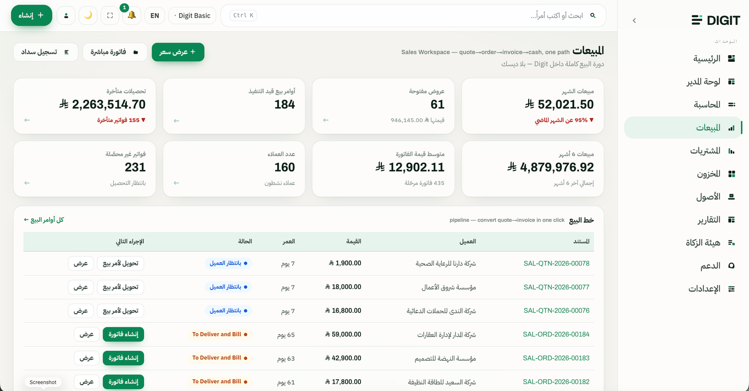Click عرض for SAL-ORD-2026-00184
The height and width of the screenshot is (391, 749).
(x=86, y=334)
